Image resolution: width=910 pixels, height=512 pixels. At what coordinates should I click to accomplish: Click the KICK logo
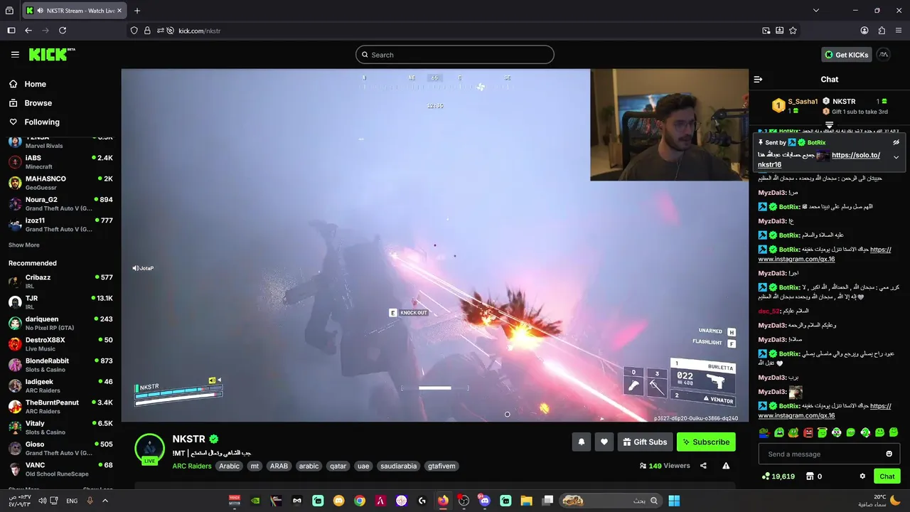[51, 54]
